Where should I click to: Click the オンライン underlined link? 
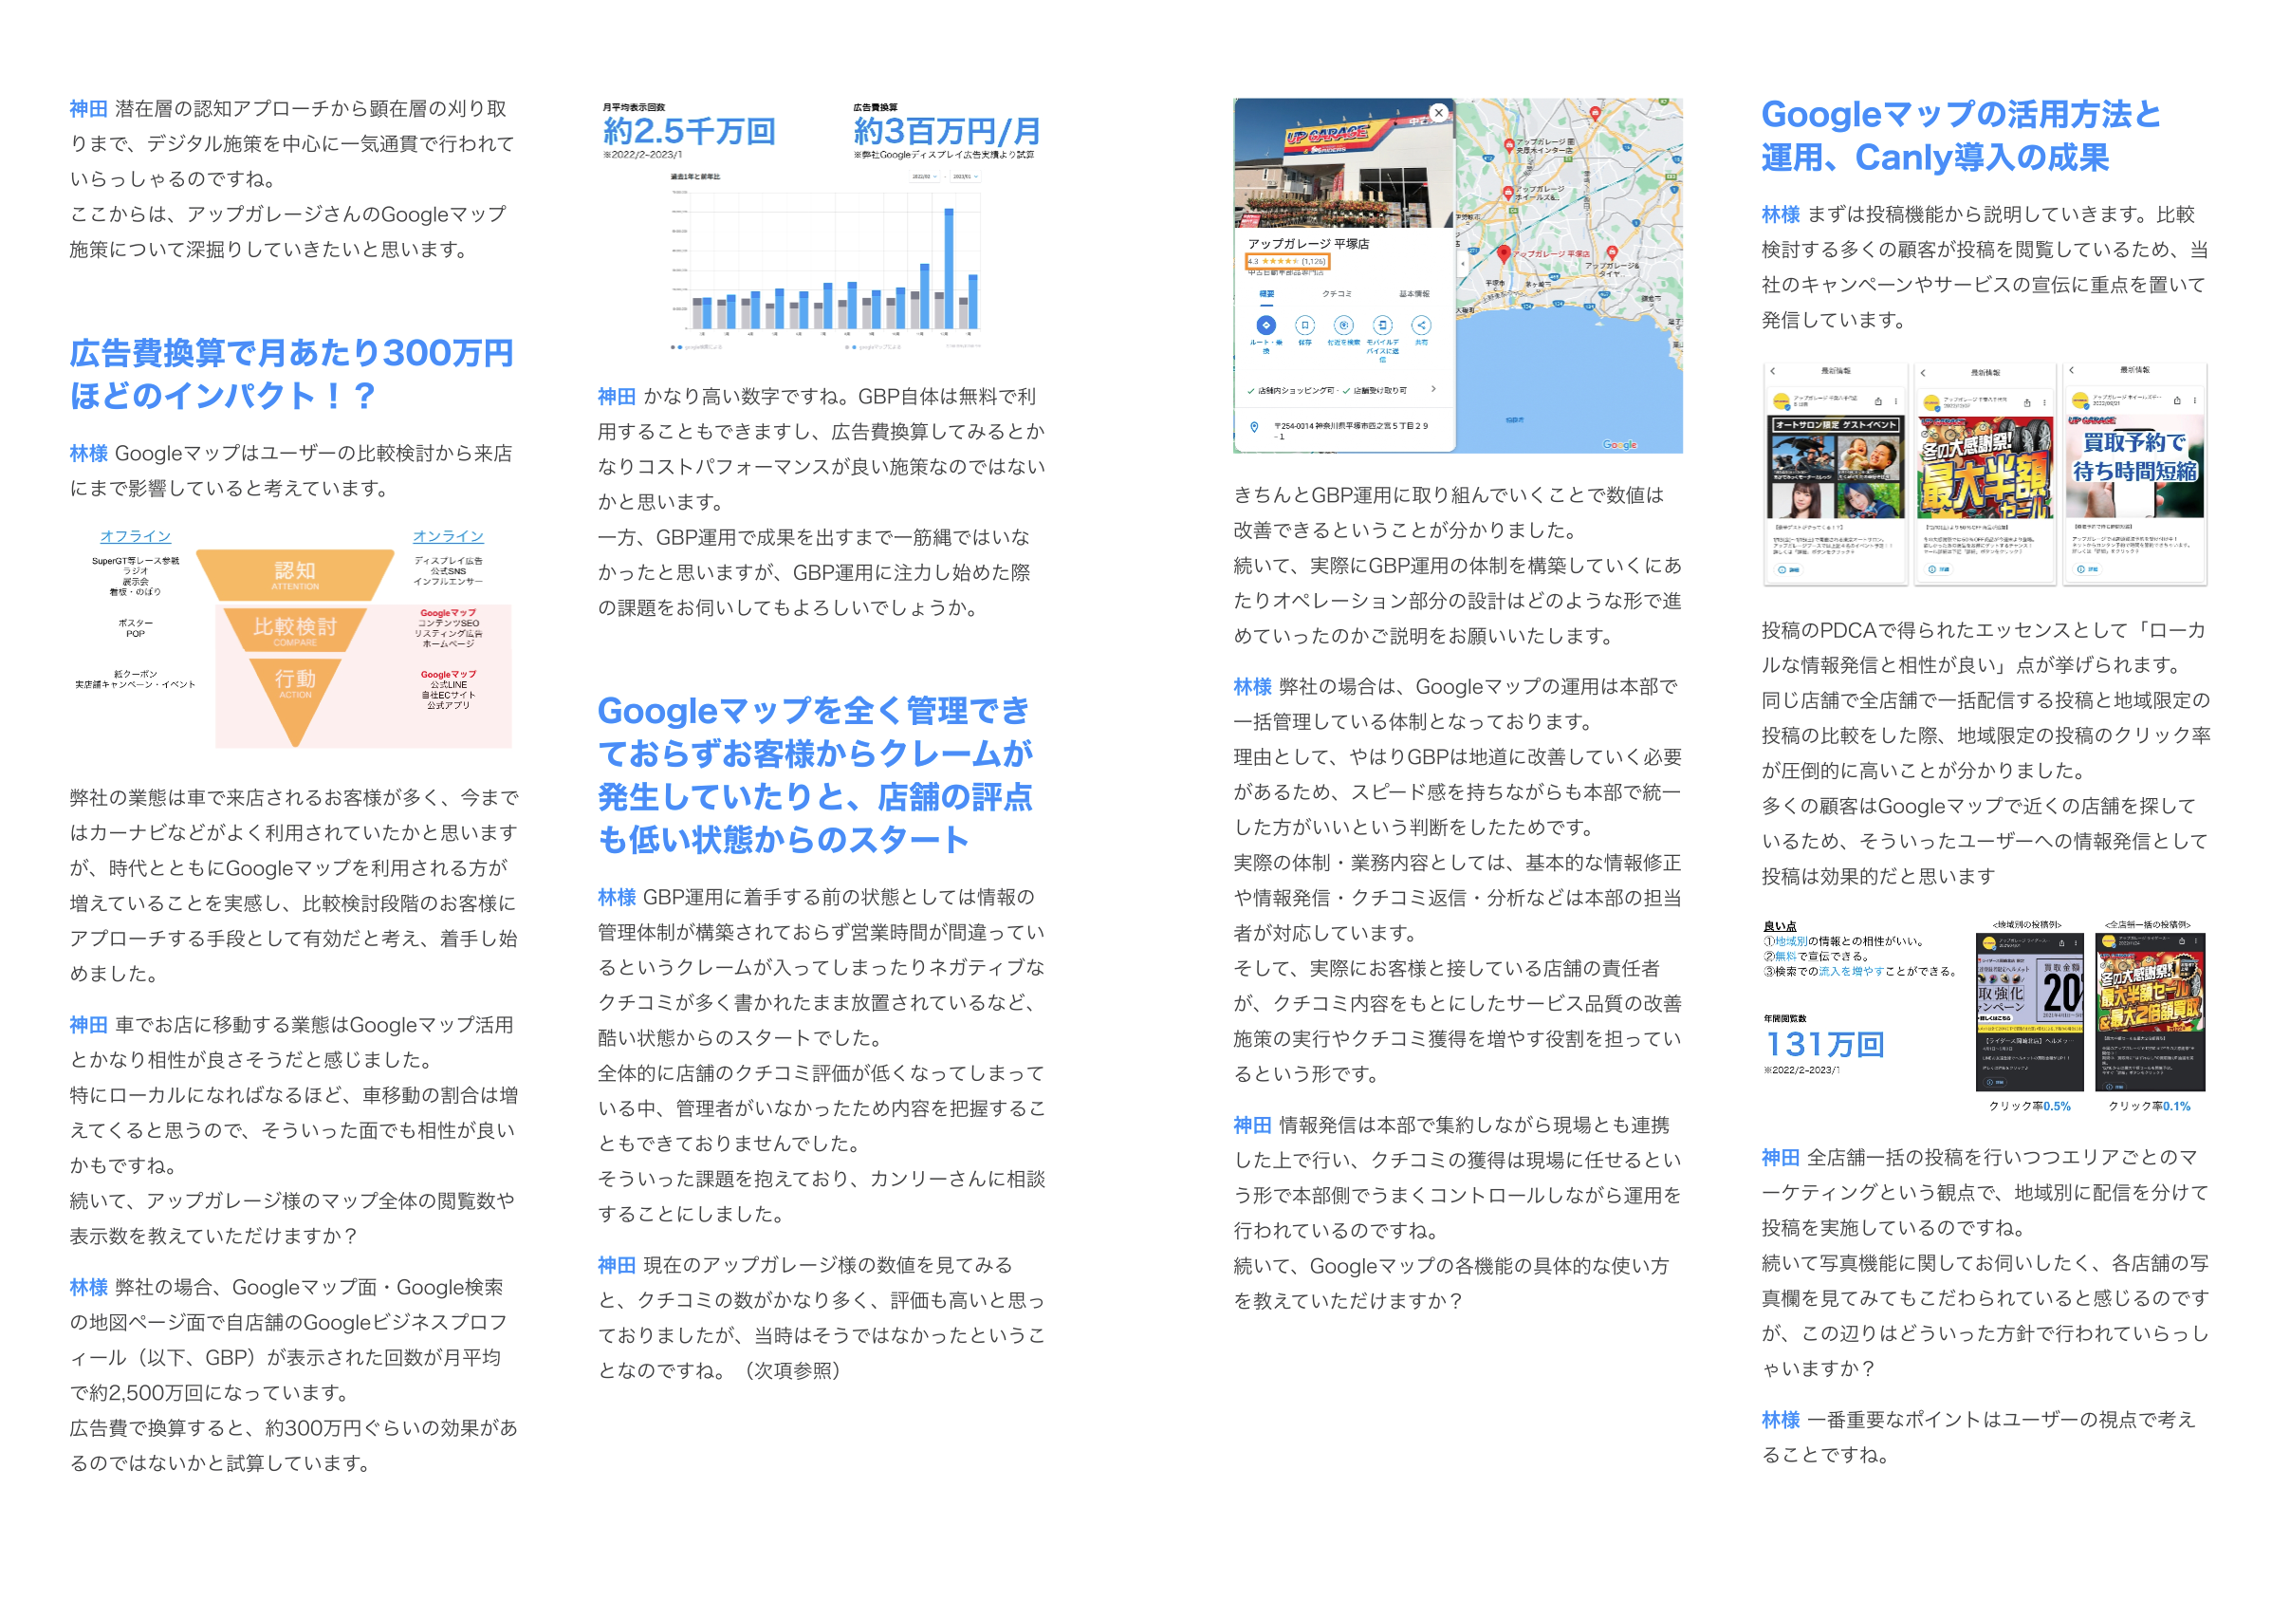point(448,537)
